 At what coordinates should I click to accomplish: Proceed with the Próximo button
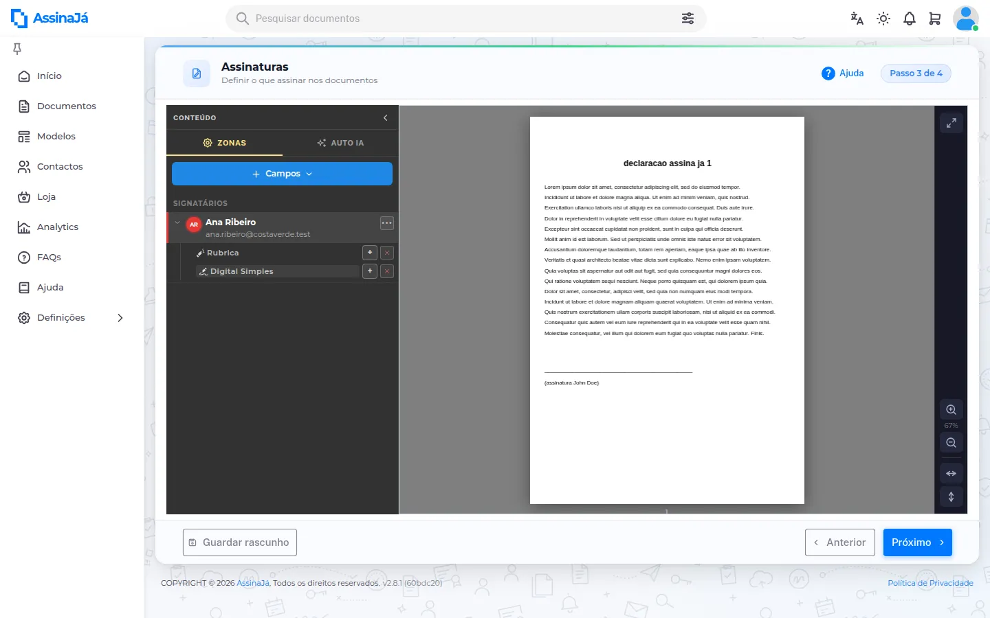click(x=918, y=542)
